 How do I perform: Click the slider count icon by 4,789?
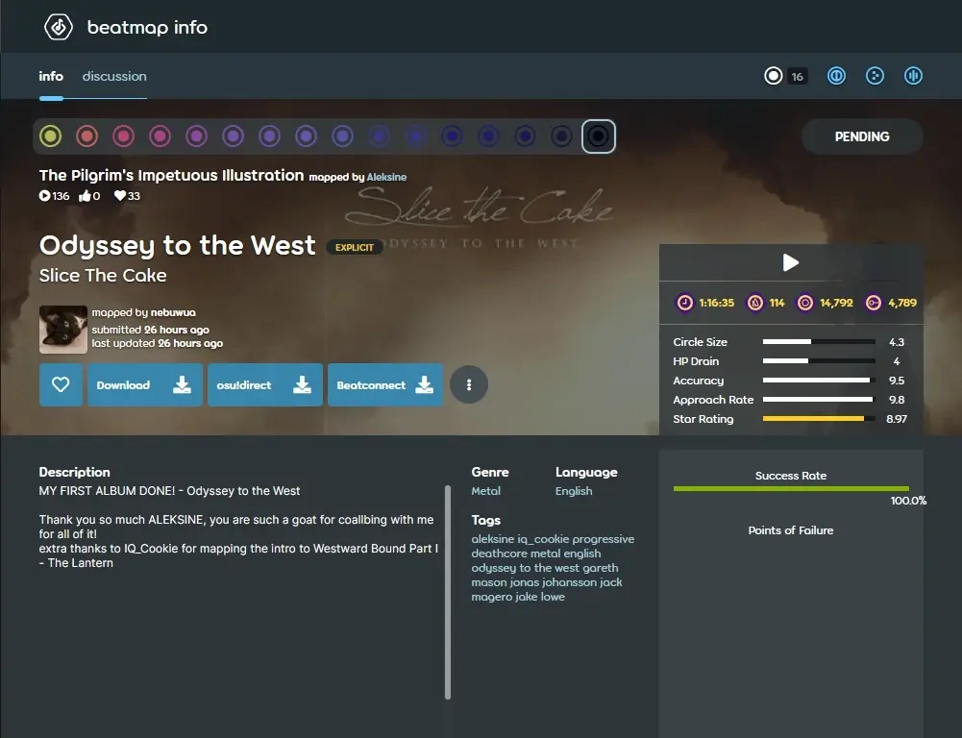873,303
